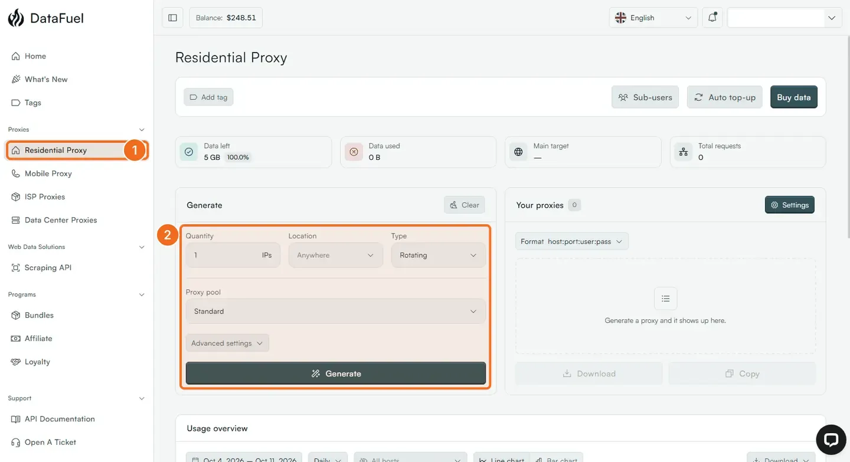This screenshot has height=462, width=850.
Task: Expand Advanced settings
Action: tap(227, 343)
